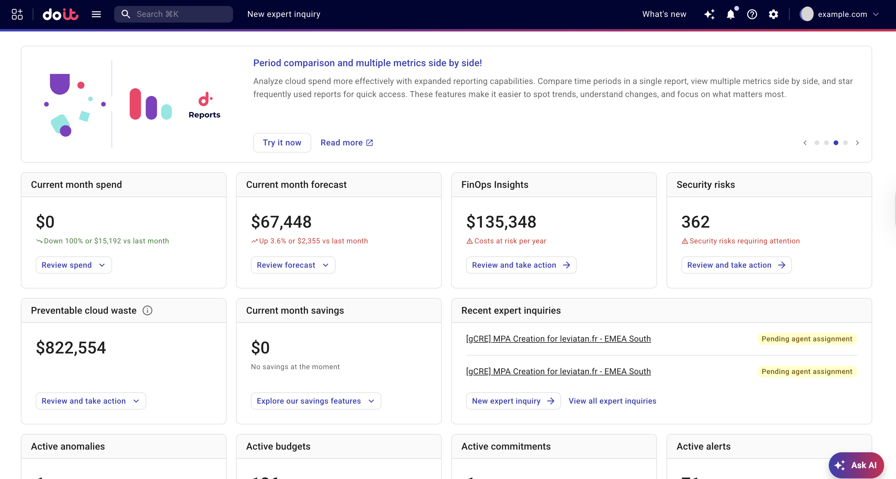Open the DoiT app switcher grid icon
The width and height of the screenshot is (896, 479).
pyautogui.click(x=16, y=14)
